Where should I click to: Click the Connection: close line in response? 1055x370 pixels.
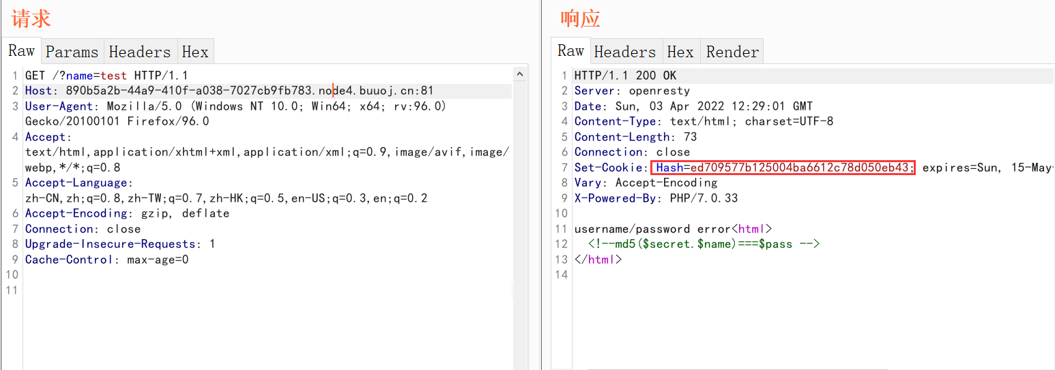[632, 152]
